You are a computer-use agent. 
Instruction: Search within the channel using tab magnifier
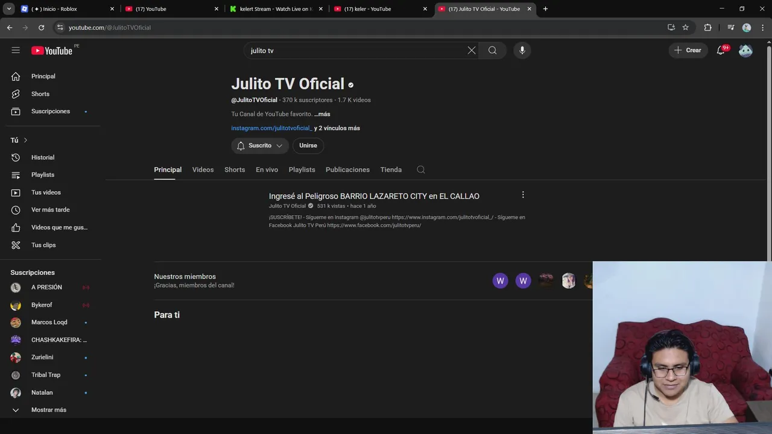(x=421, y=170)
